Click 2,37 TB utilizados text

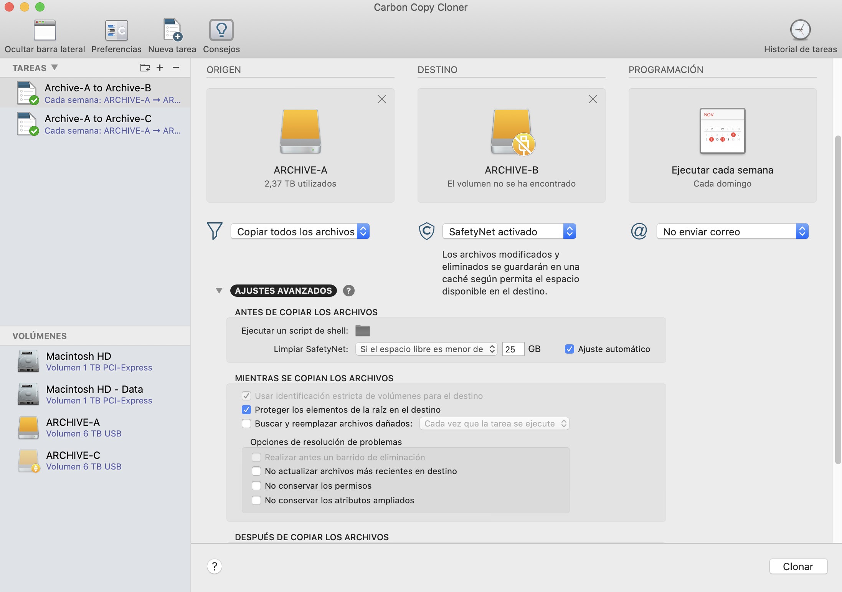coord(300,184)
